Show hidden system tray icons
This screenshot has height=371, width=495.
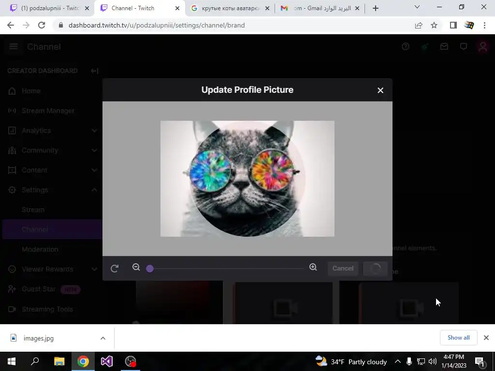tap(397, 361)
